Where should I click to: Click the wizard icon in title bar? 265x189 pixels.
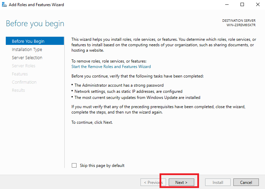4,4
